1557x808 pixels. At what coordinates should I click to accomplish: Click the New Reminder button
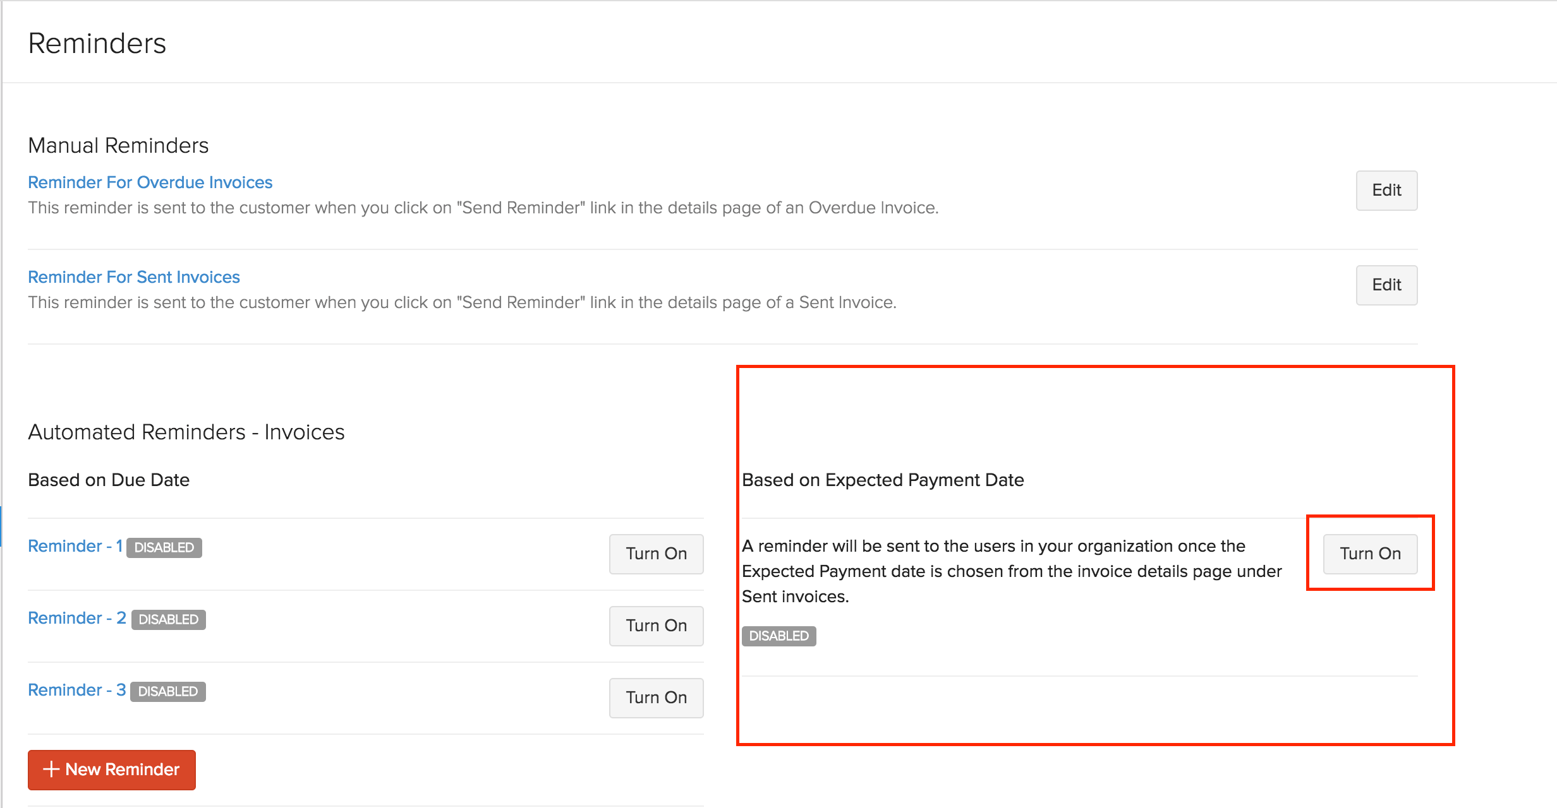(x=111, y=768)
